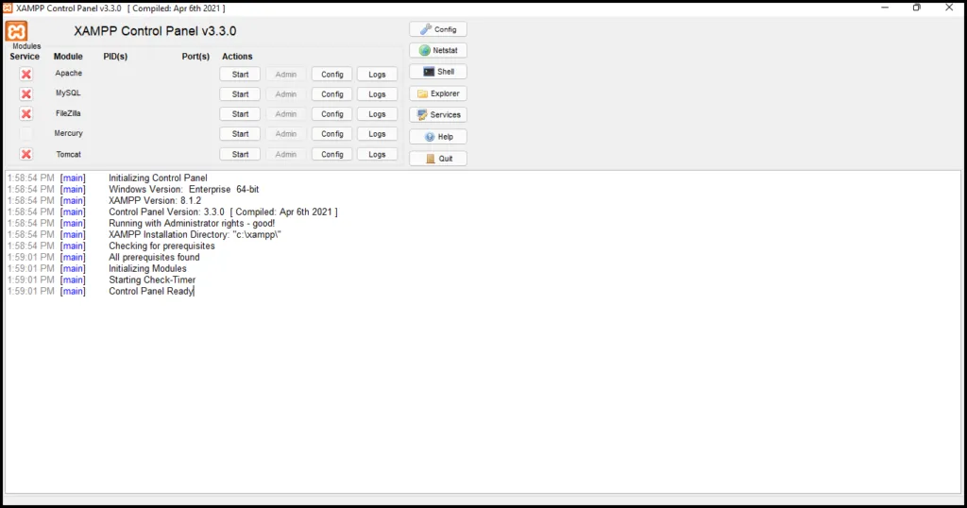Start the MySQL module

tap(240, 93)
